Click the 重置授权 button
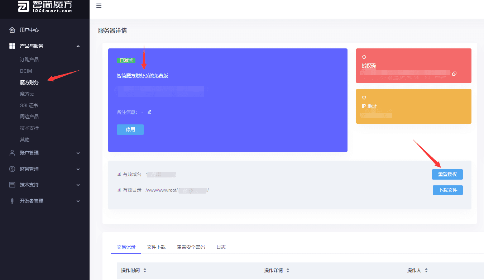484x280 pixels. pos(447,174)
